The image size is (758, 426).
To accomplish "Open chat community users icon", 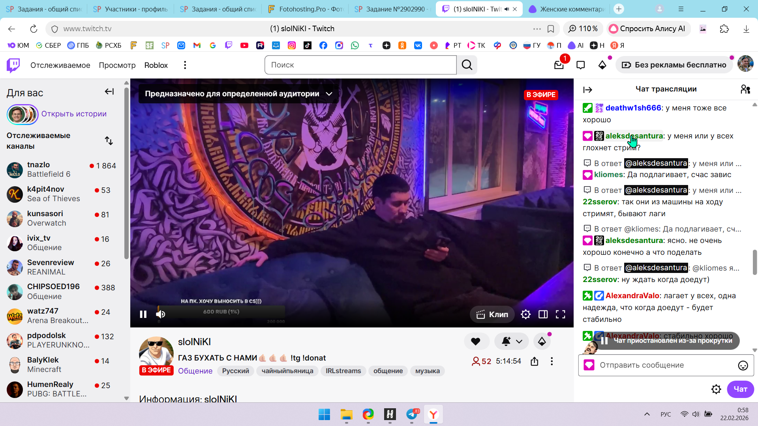I will click(745, 90).
